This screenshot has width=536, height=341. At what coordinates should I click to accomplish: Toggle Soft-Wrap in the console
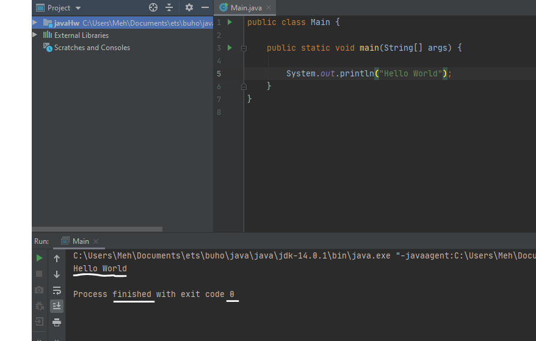(57, 290)
